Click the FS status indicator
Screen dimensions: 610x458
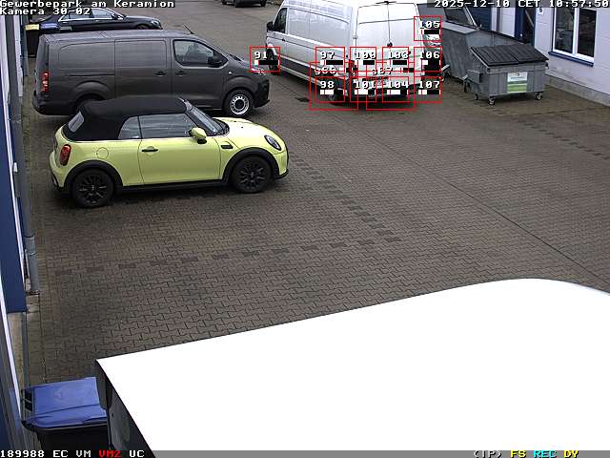pyautogui.click(x=518, y=453)
